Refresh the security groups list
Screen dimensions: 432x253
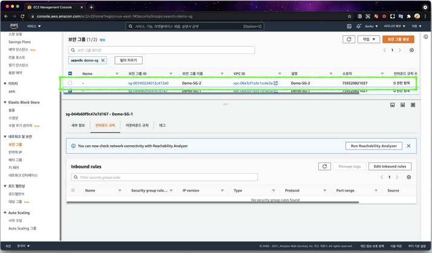pyautogui.click(x=348, y=39)
